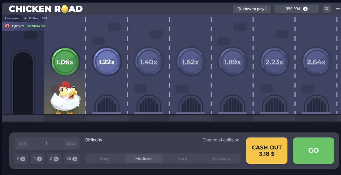Click the dark arched doorway
The image size is (341, 175).
coord(23,82)
